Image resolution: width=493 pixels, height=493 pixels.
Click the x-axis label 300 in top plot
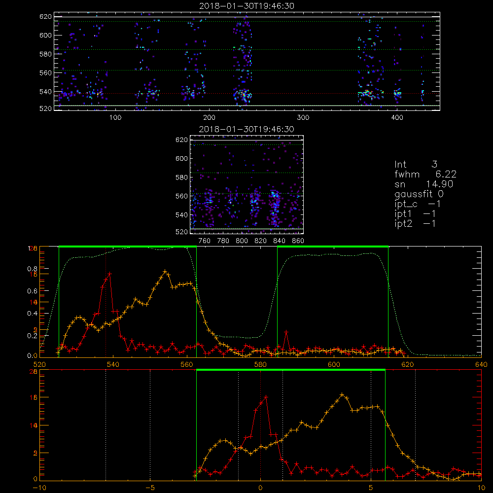point(303,118)
